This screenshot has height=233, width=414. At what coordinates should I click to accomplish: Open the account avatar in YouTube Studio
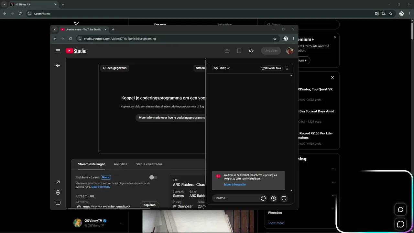(289, 51)
